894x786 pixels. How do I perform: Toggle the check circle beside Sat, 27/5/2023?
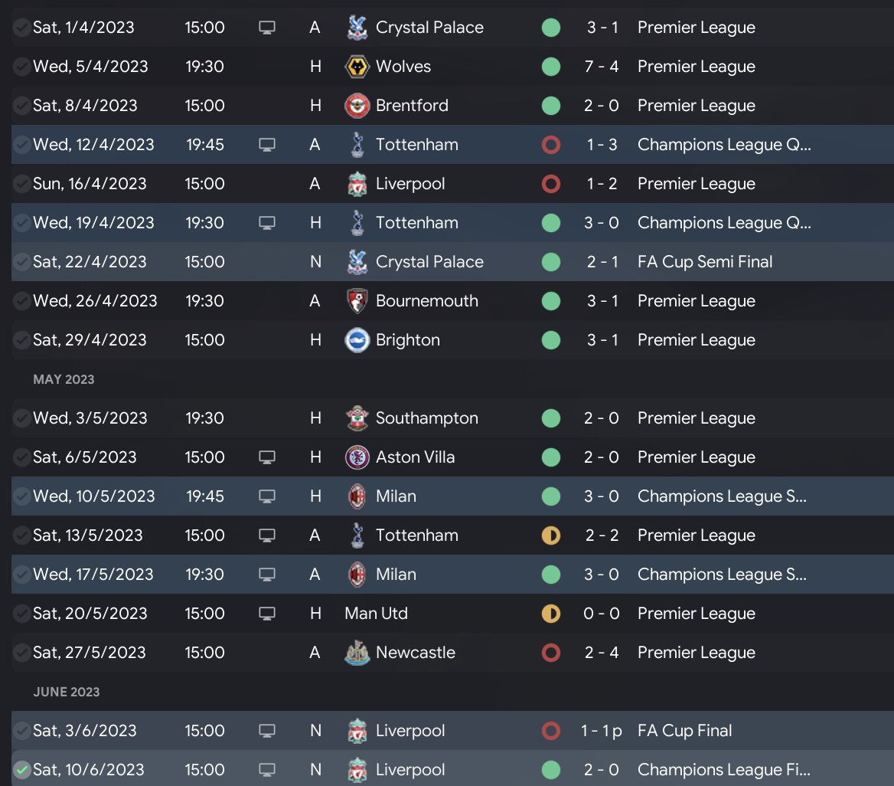[x=22, y=653]
